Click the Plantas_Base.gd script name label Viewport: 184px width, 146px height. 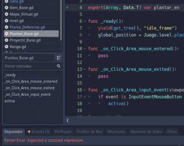pos(29,58)
